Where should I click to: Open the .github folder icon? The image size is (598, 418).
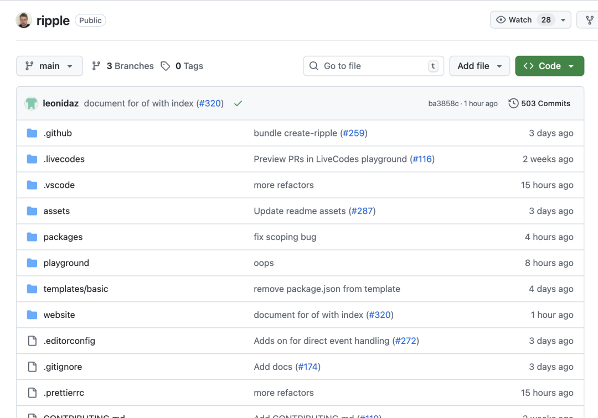coord(32,133)
